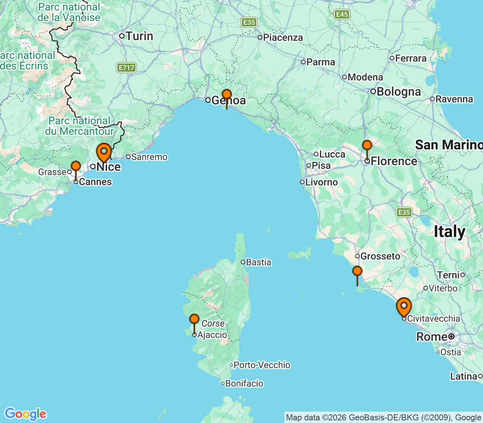Click the Lucca city label

[332, 154]
